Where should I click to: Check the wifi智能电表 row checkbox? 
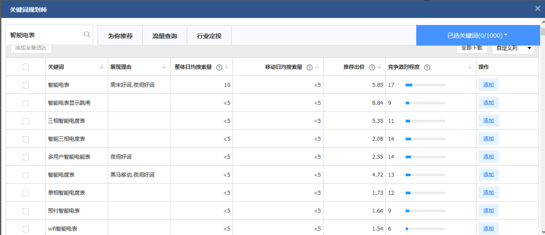[26, 229]
